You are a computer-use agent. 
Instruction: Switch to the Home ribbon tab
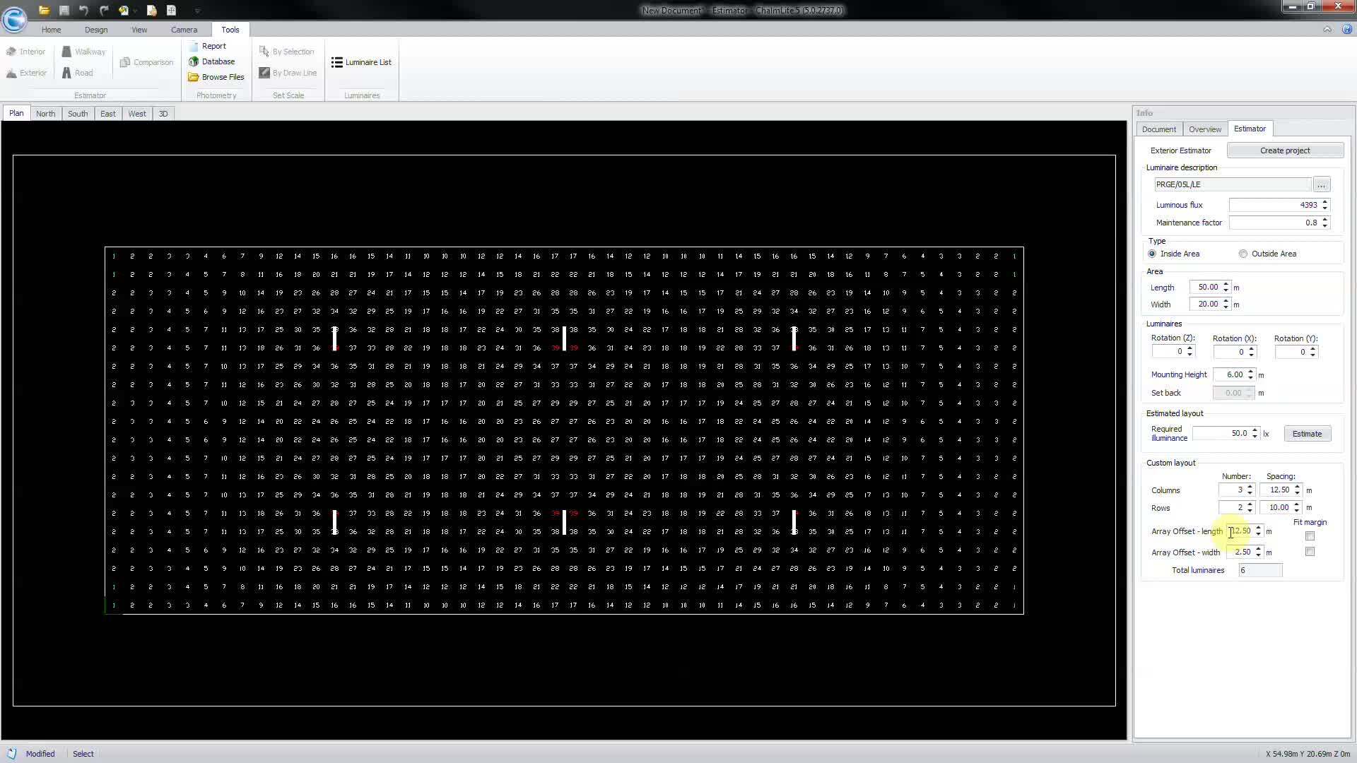point(51,30)
